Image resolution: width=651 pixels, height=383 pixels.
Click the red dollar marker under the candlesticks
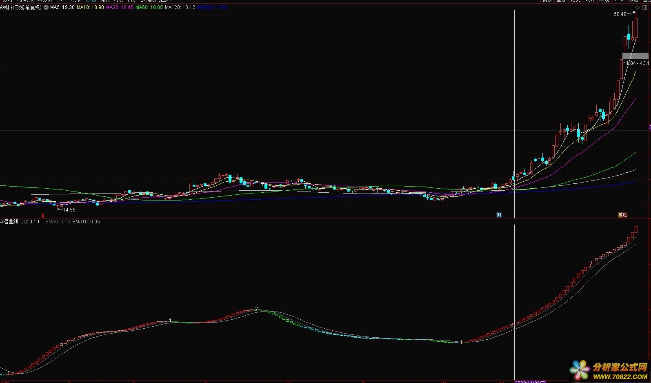(42, 215)
